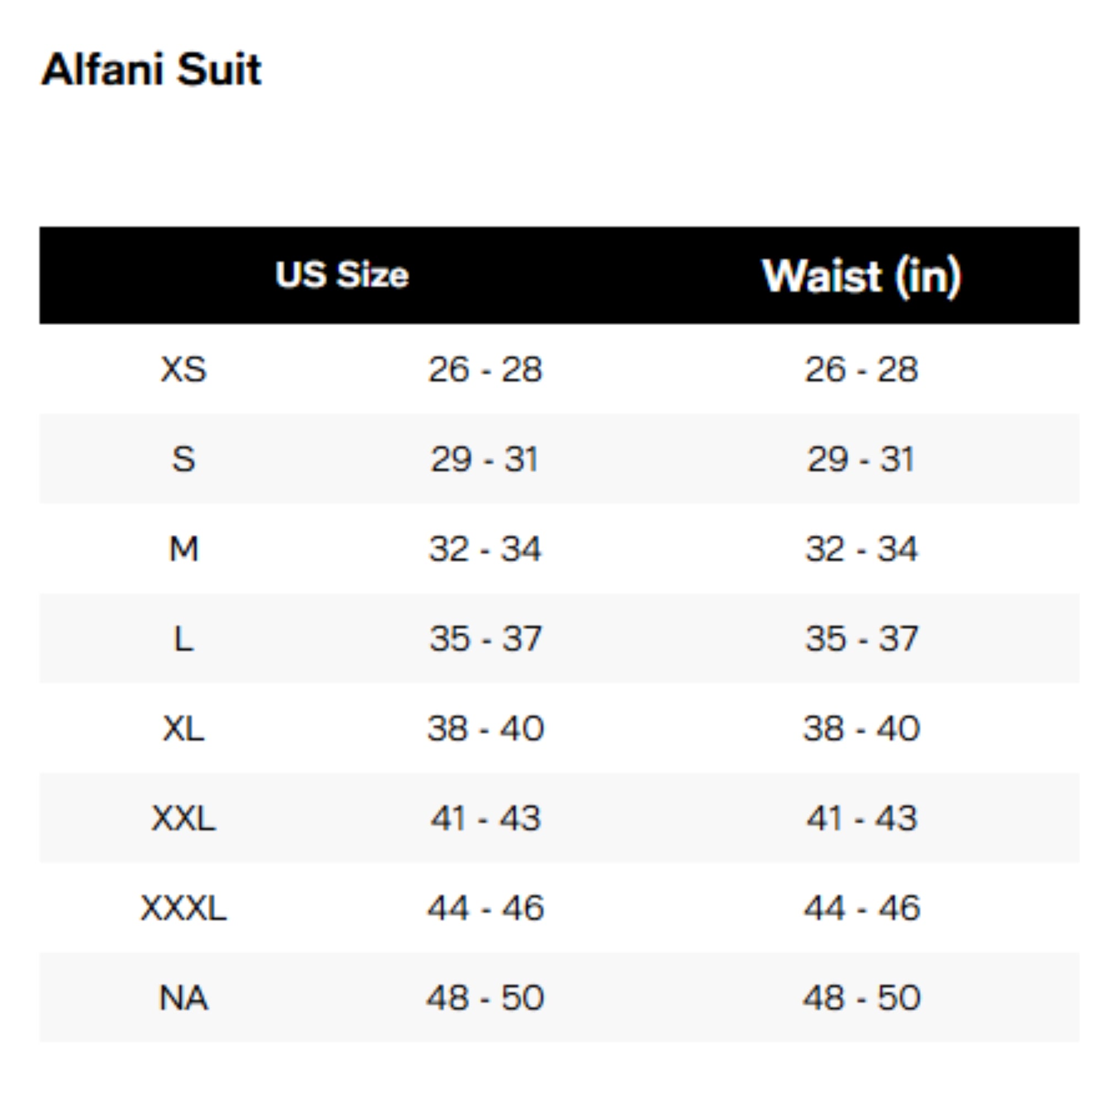This screenshot has width=1102, height=1102.
Task: Click the 26 - 28 US Size value
Action: [x=485, y=369]
